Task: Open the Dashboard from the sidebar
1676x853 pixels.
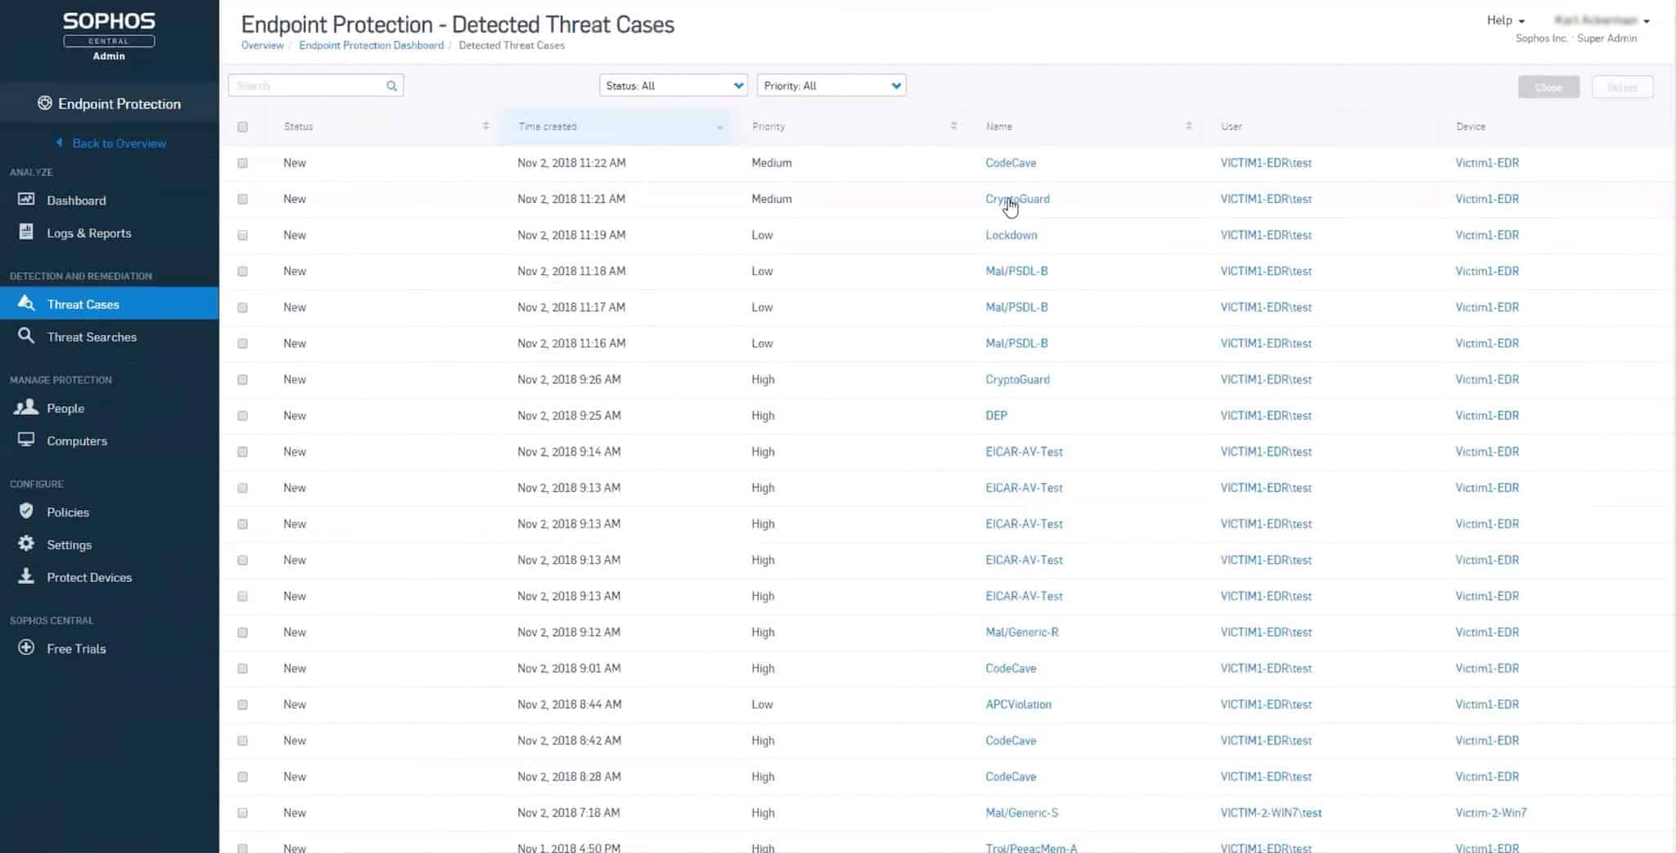Action: (x=76, y=200)
